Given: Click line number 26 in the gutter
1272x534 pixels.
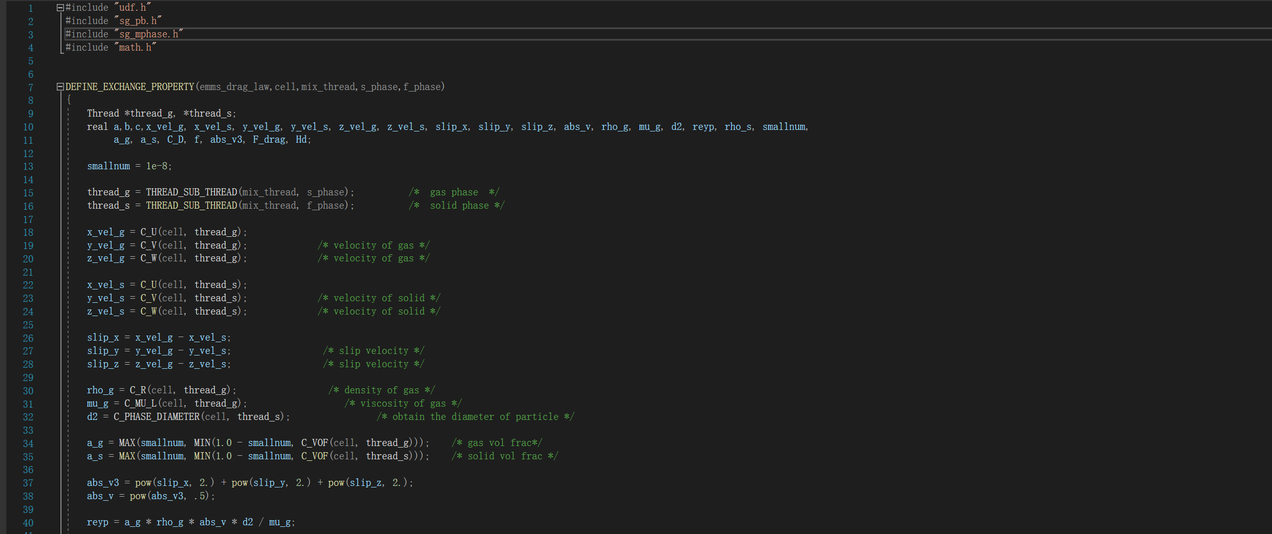Looking at the screenshot, I should point(28,338).
